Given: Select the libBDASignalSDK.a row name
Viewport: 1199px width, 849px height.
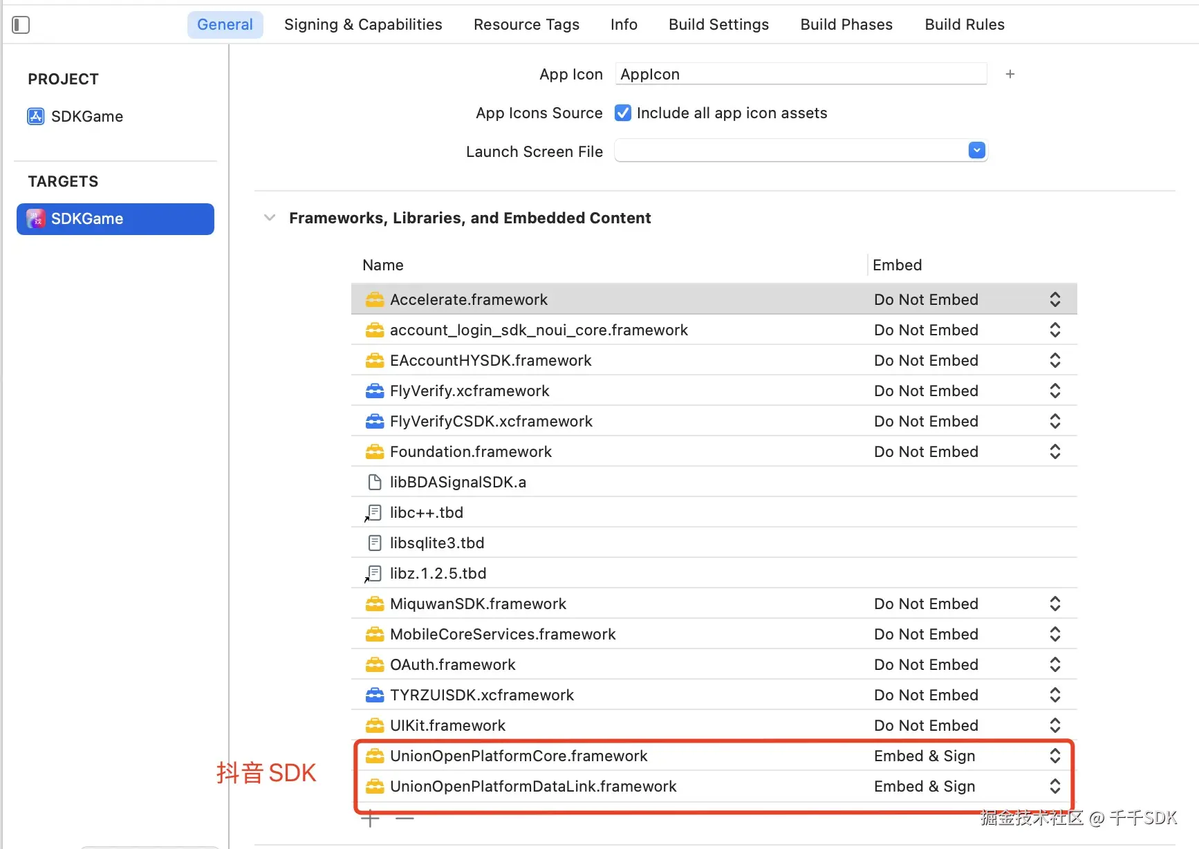Looking at the screenshot, I should point(458,482).
